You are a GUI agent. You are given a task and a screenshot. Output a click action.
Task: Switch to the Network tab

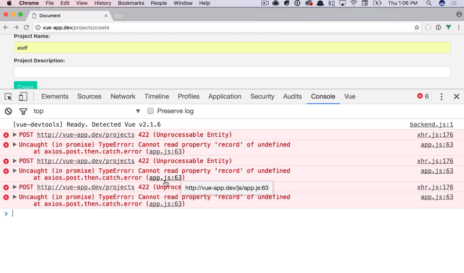pyautogui.click(x=123, y=96)
